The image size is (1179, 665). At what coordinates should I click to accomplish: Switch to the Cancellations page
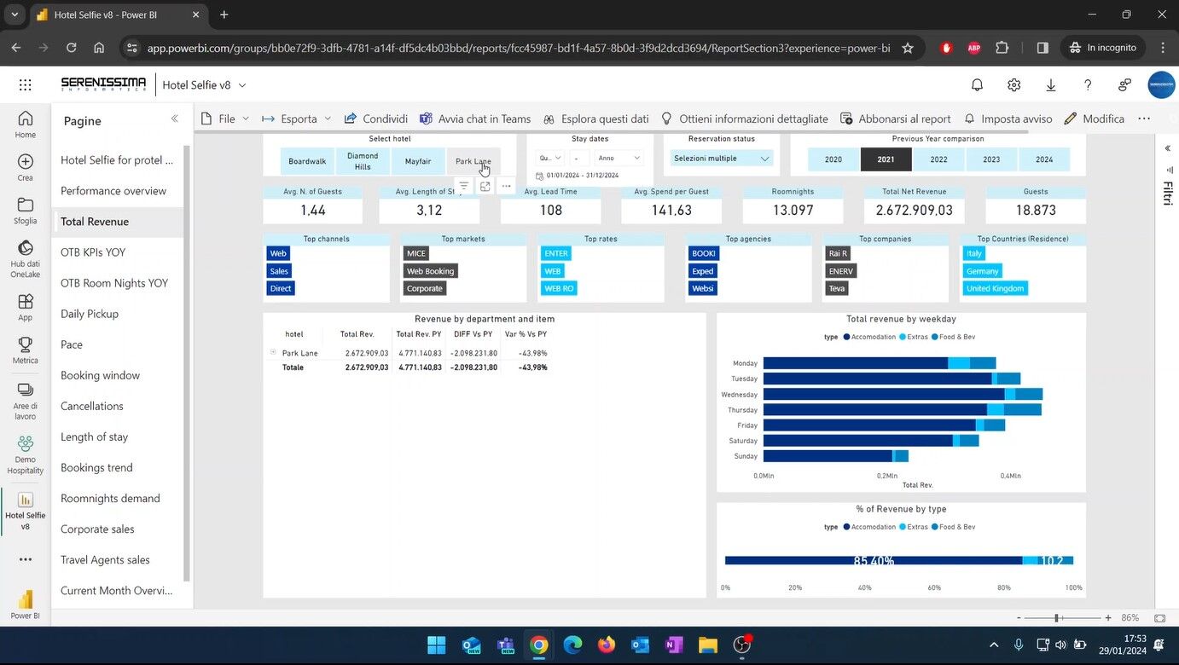tap(92, 406)
